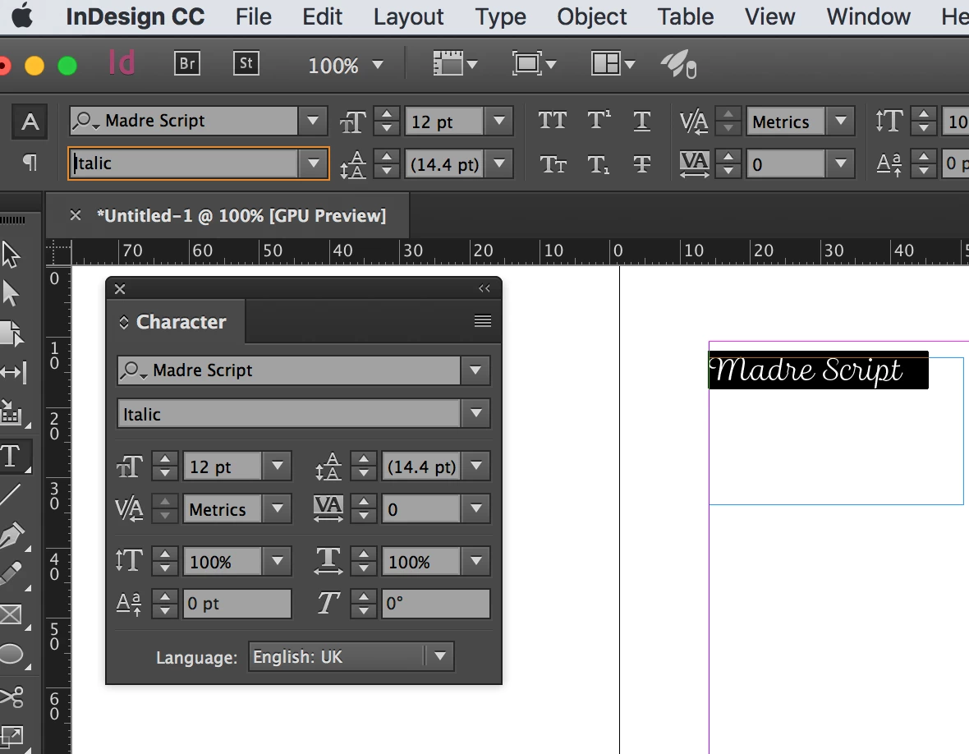This screenshot has height=754, width=969.
Task: Open the Type menu
Action: click(x=501, y=16)
